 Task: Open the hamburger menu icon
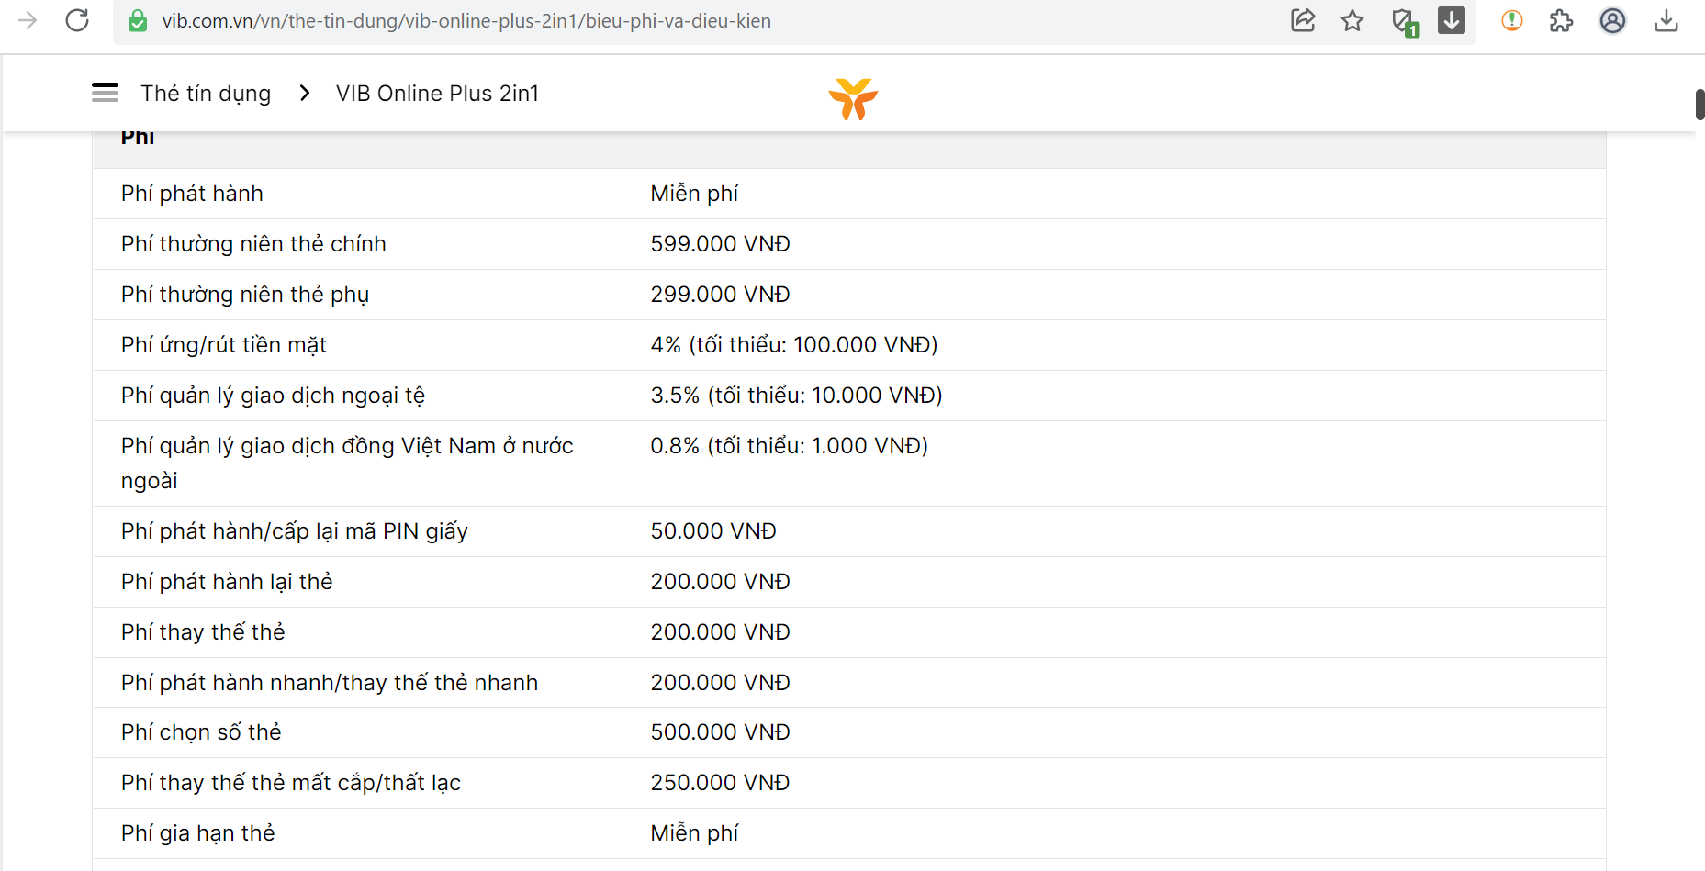pos(105,92)
